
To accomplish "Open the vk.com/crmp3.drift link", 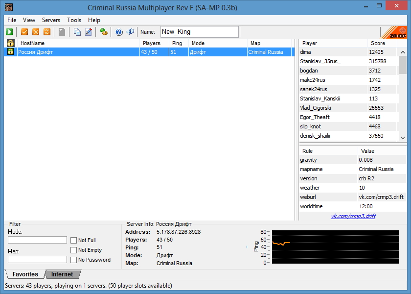I will click(x=353, y=216).
